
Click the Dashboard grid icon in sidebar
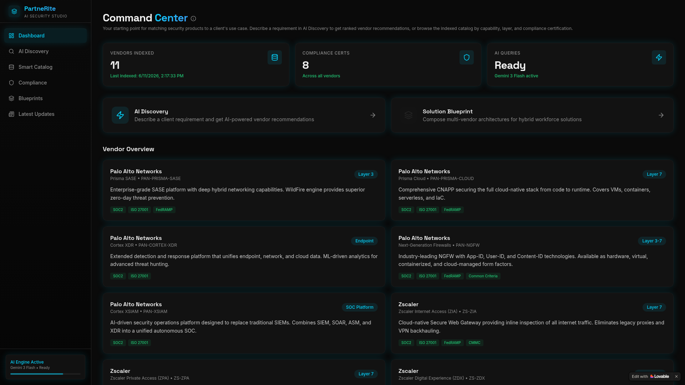(11, 36)
